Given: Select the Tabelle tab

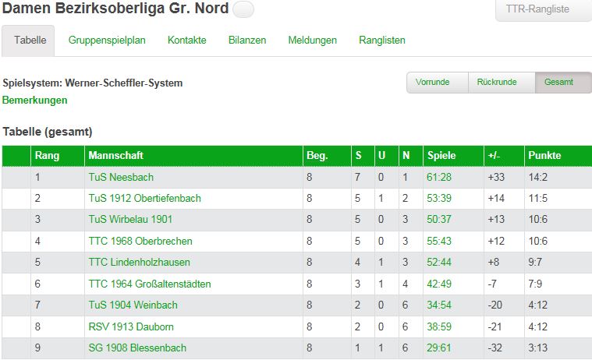Looking at the screenshot, I should [30, 40].
